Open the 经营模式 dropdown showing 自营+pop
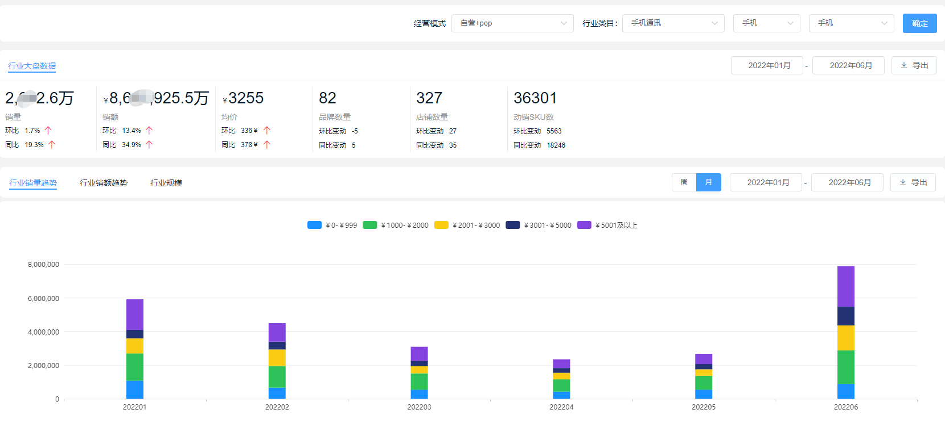Screen dimensions: 945x422 point(512,23)
